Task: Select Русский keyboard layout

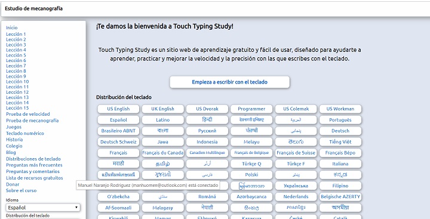Action: click(207, 131)
